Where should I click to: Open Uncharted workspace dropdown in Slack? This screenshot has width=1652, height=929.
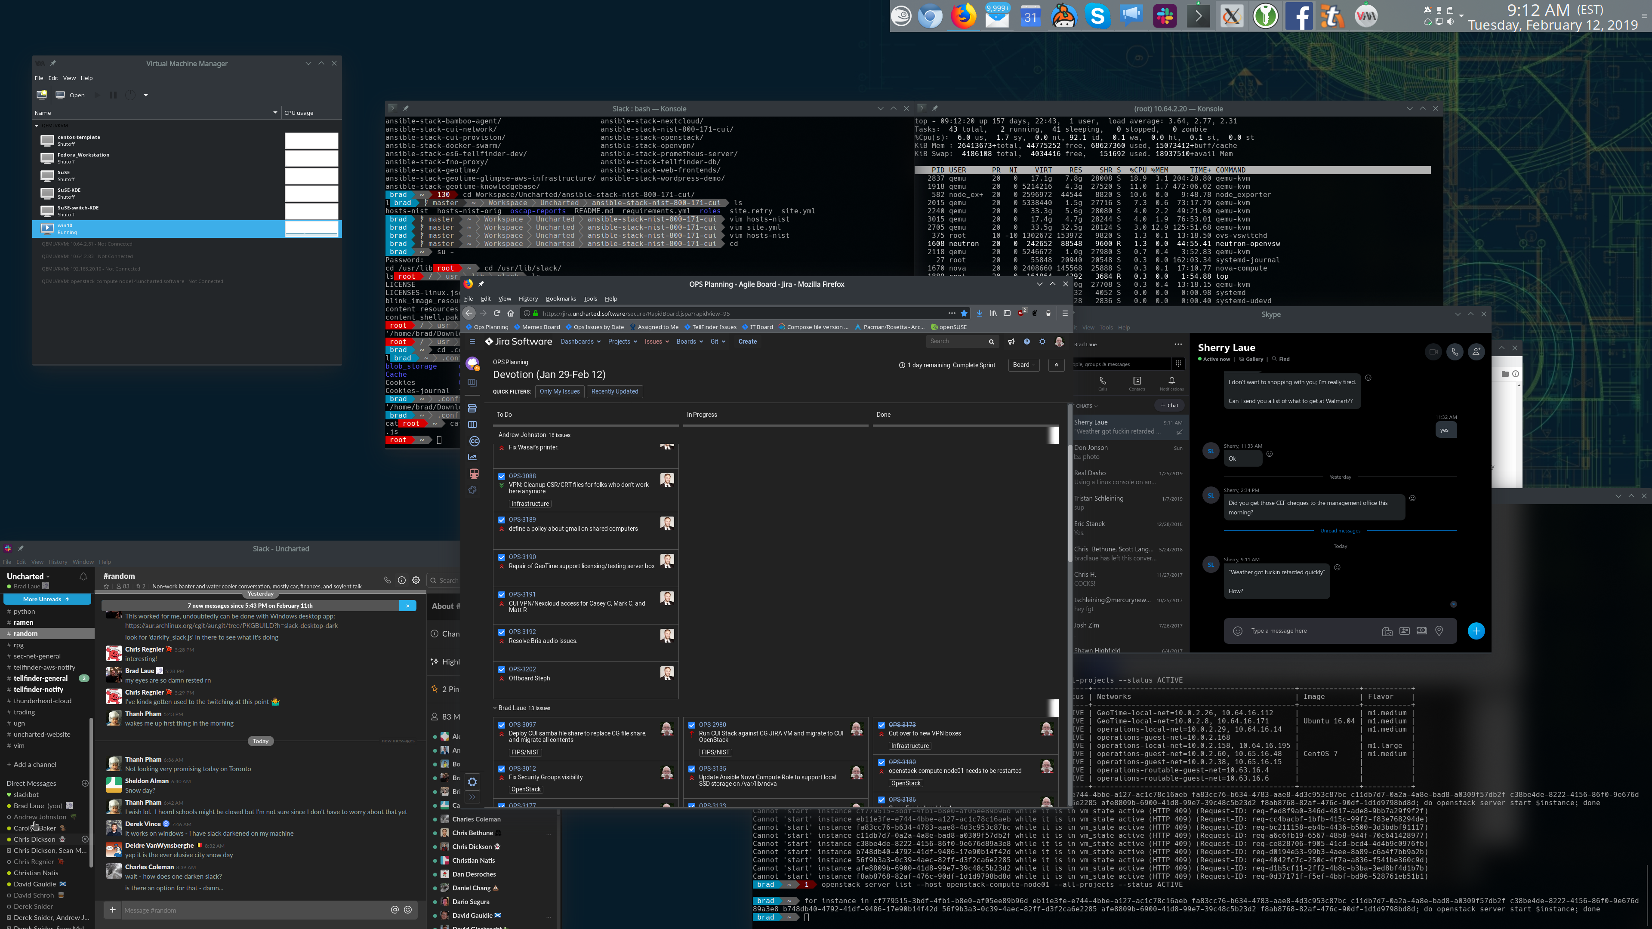(x=28, y=576)
